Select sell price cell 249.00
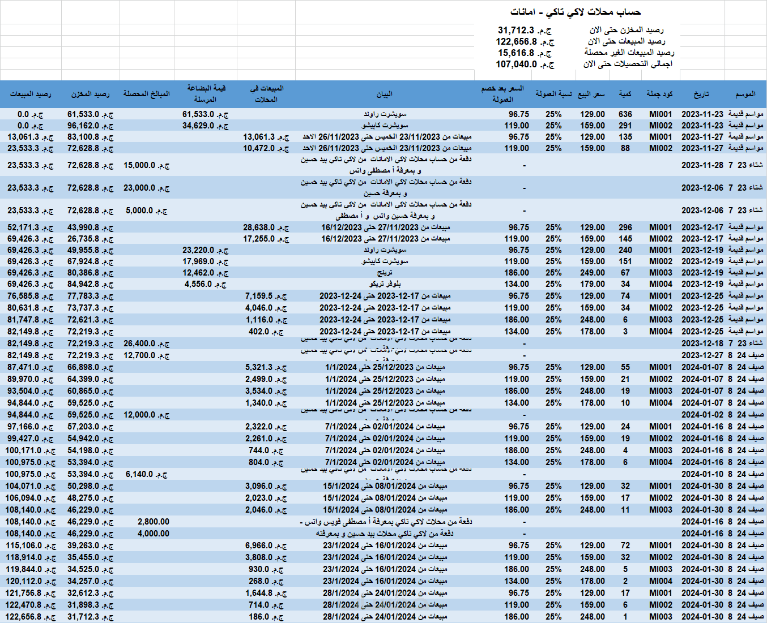This screenshot has width=767, height=623. pyautogui.click(x=592, y=272)
